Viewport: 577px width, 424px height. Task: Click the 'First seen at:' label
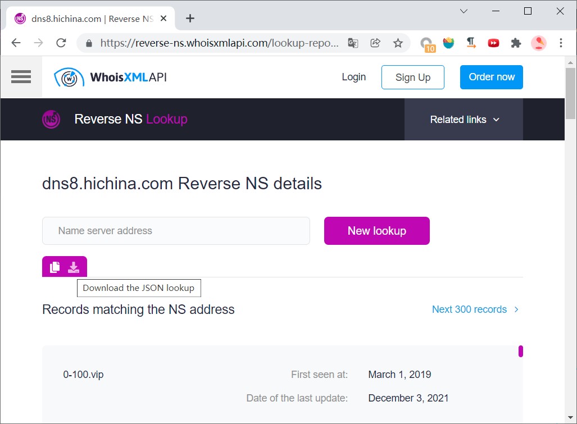320,375
